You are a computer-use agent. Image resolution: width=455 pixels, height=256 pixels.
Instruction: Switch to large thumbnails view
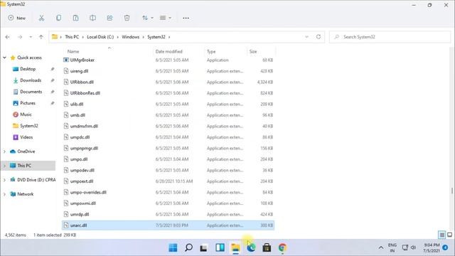449,235
